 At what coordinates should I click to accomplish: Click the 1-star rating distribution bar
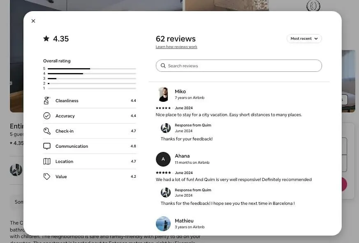coord(92,88)
